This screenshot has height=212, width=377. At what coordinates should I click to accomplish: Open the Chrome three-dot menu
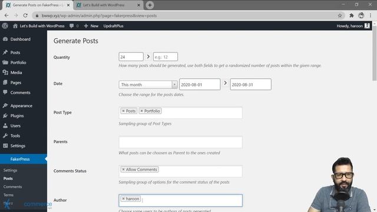click(371, 16)
